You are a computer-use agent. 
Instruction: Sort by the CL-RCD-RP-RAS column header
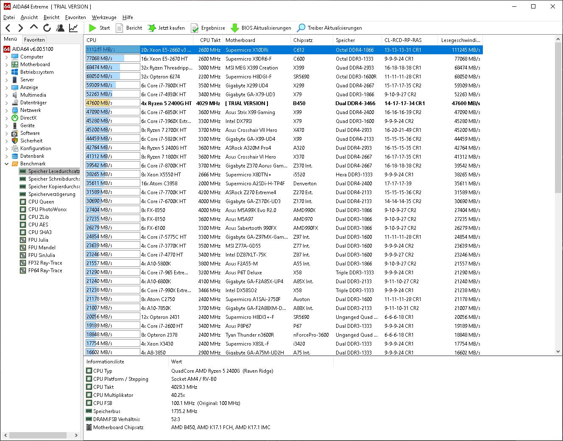coord(410,40)
